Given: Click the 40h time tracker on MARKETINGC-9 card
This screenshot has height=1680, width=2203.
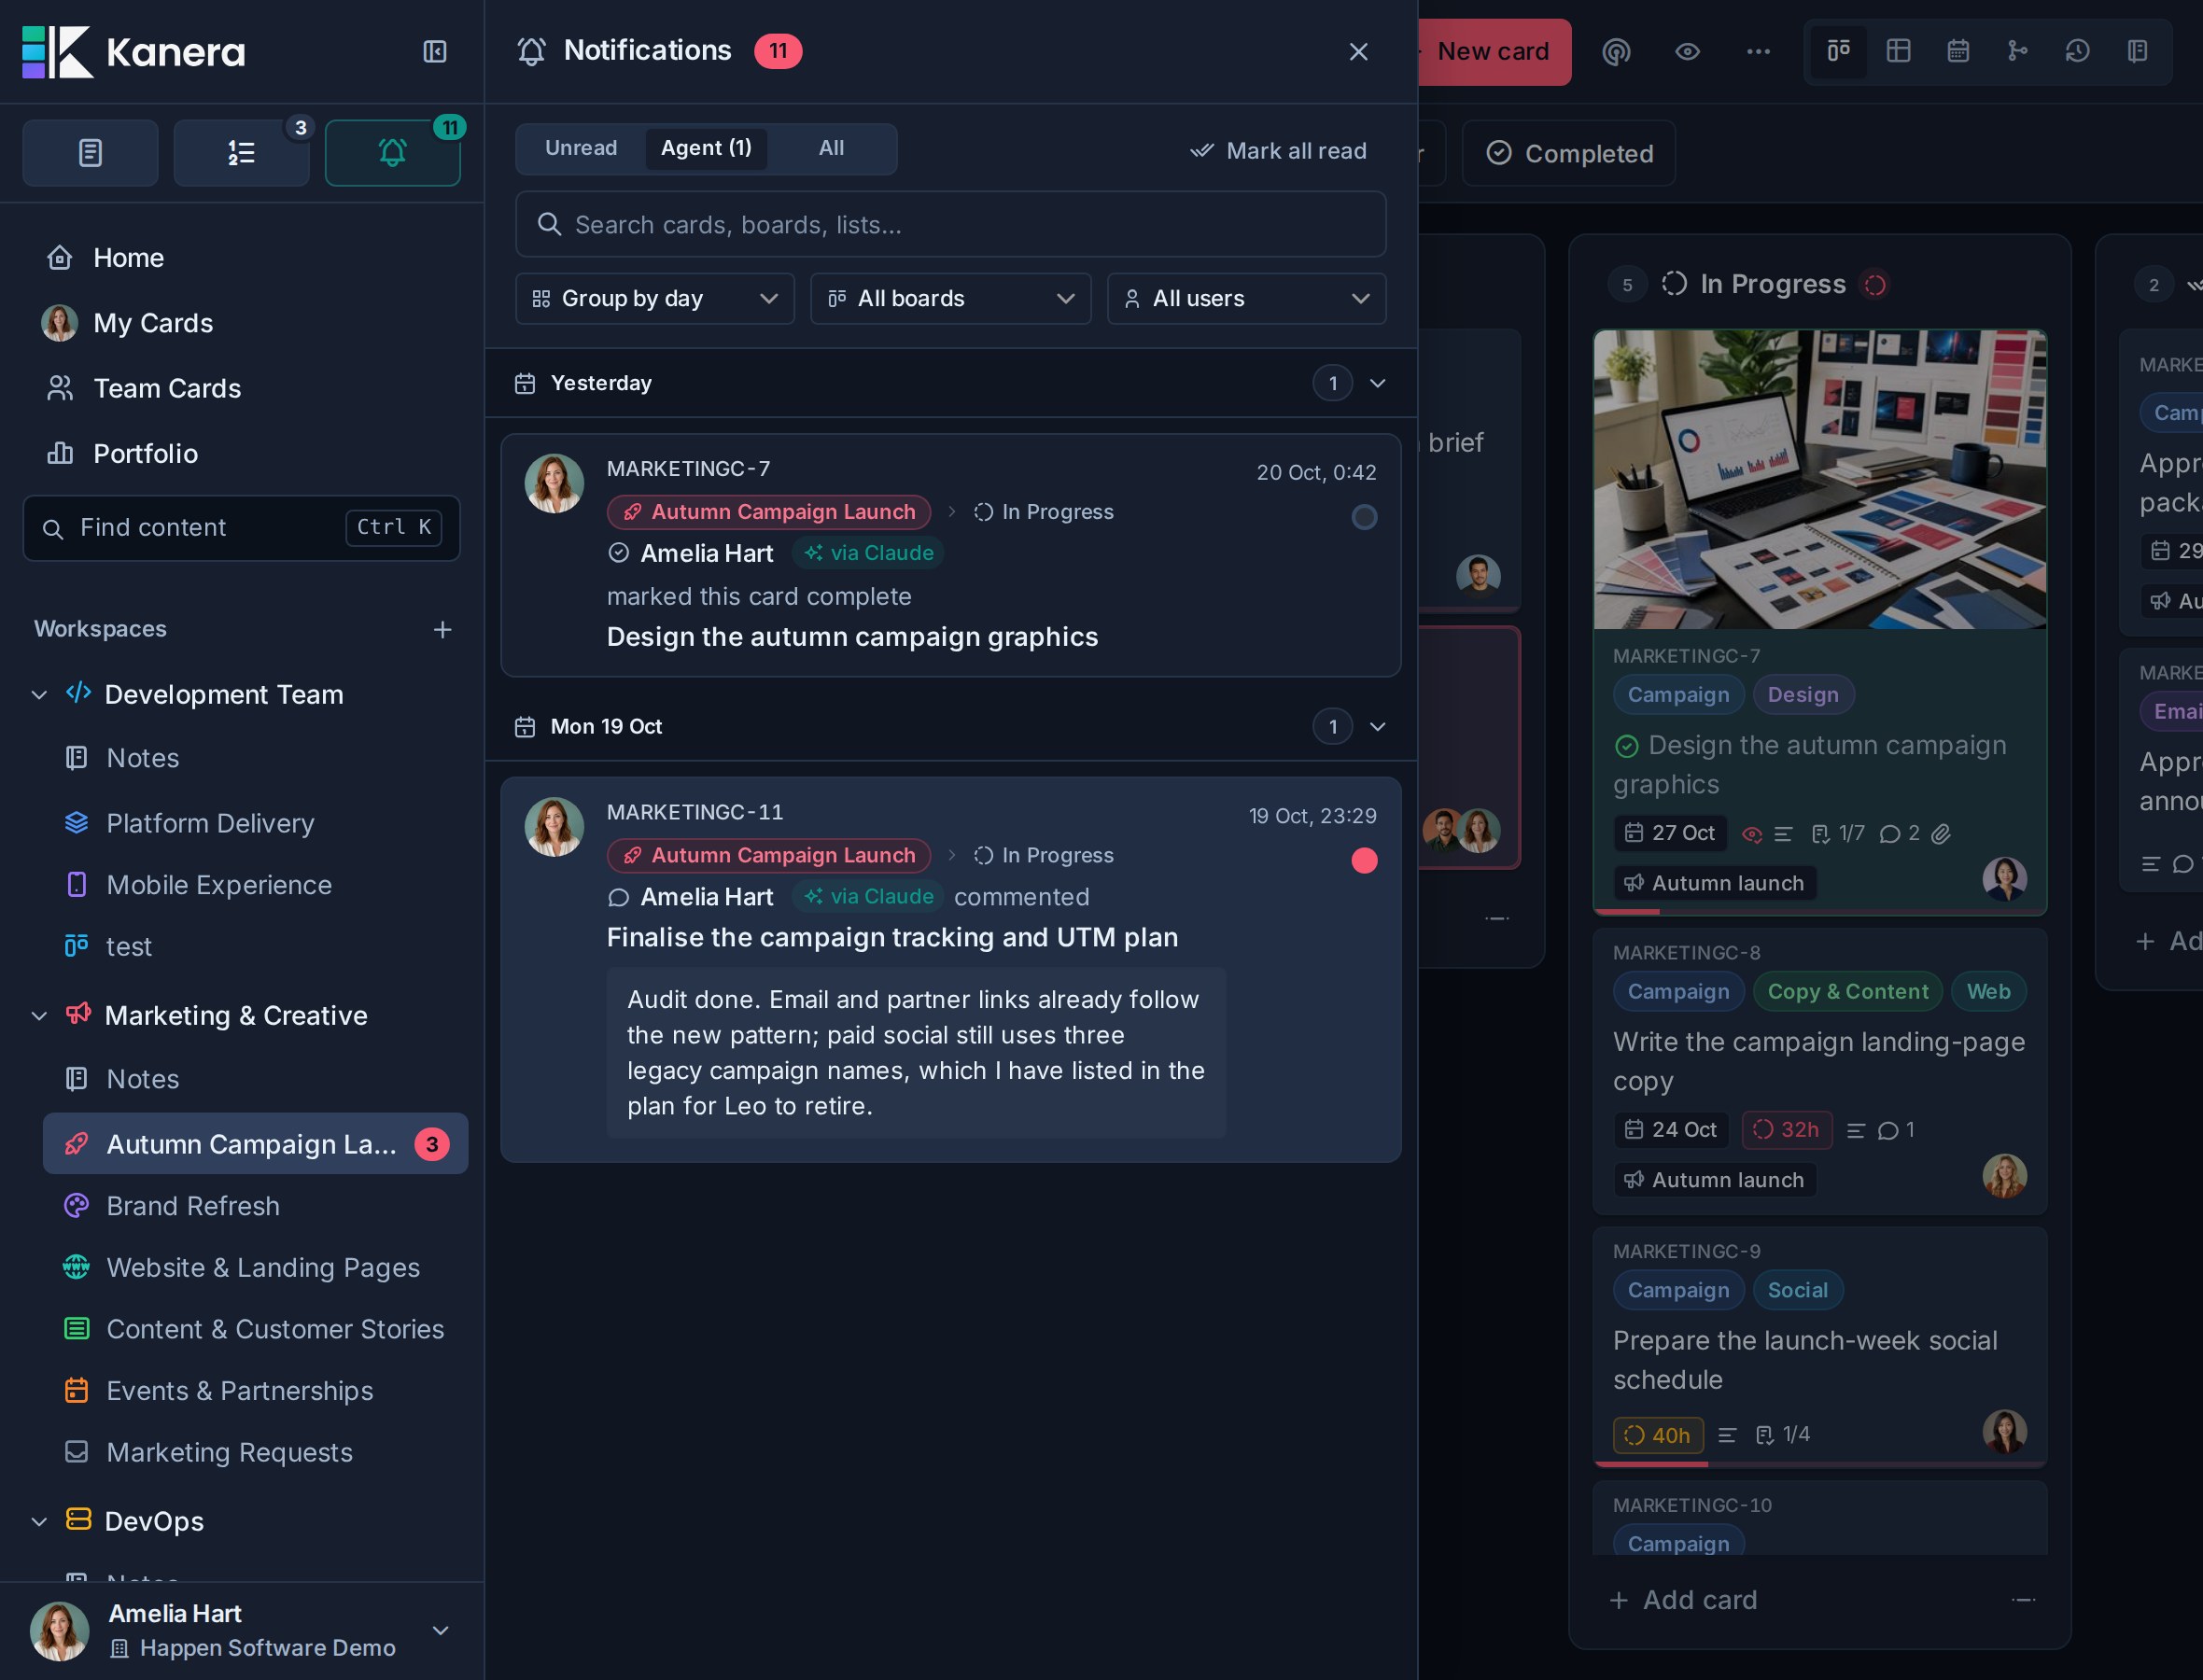Looking at the screenshot, I should (1657, 1435).
